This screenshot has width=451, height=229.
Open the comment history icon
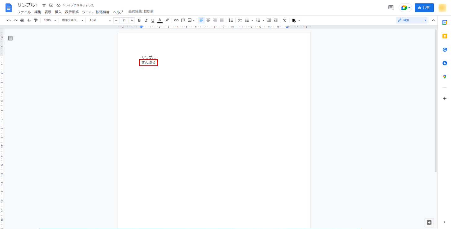click(391, 8)
